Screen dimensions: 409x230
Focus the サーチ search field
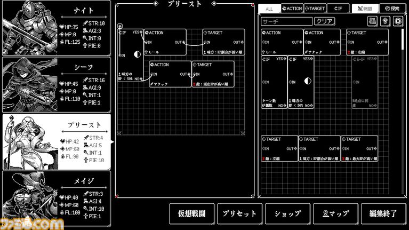[x=286, y=21]
